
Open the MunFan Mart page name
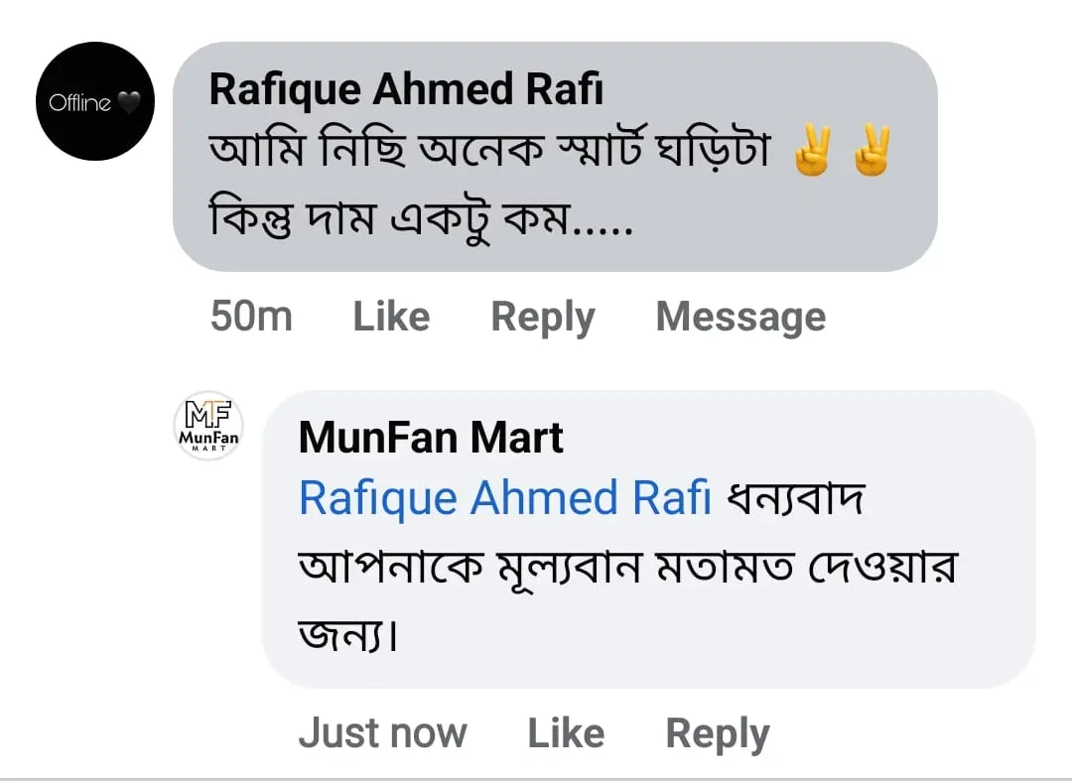(431, 438)
